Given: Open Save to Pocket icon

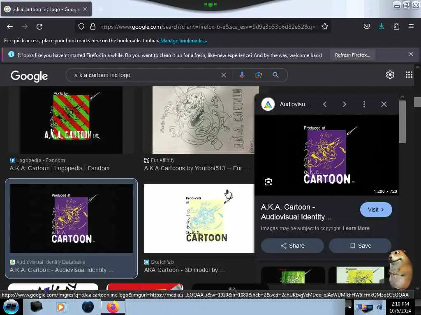Looking at the screenshot, I should [366, 26].
